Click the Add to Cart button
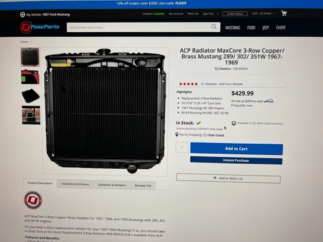323x242 pixels. [236, 149]
